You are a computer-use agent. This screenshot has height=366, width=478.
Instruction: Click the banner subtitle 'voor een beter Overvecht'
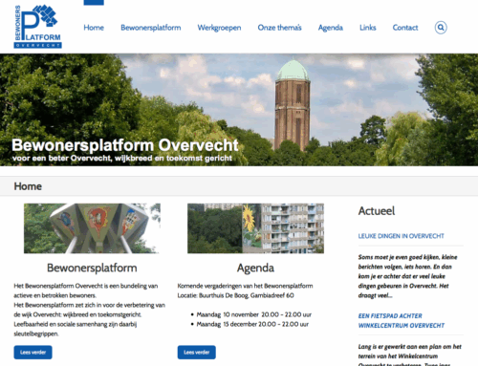click(x=122, y=159)
